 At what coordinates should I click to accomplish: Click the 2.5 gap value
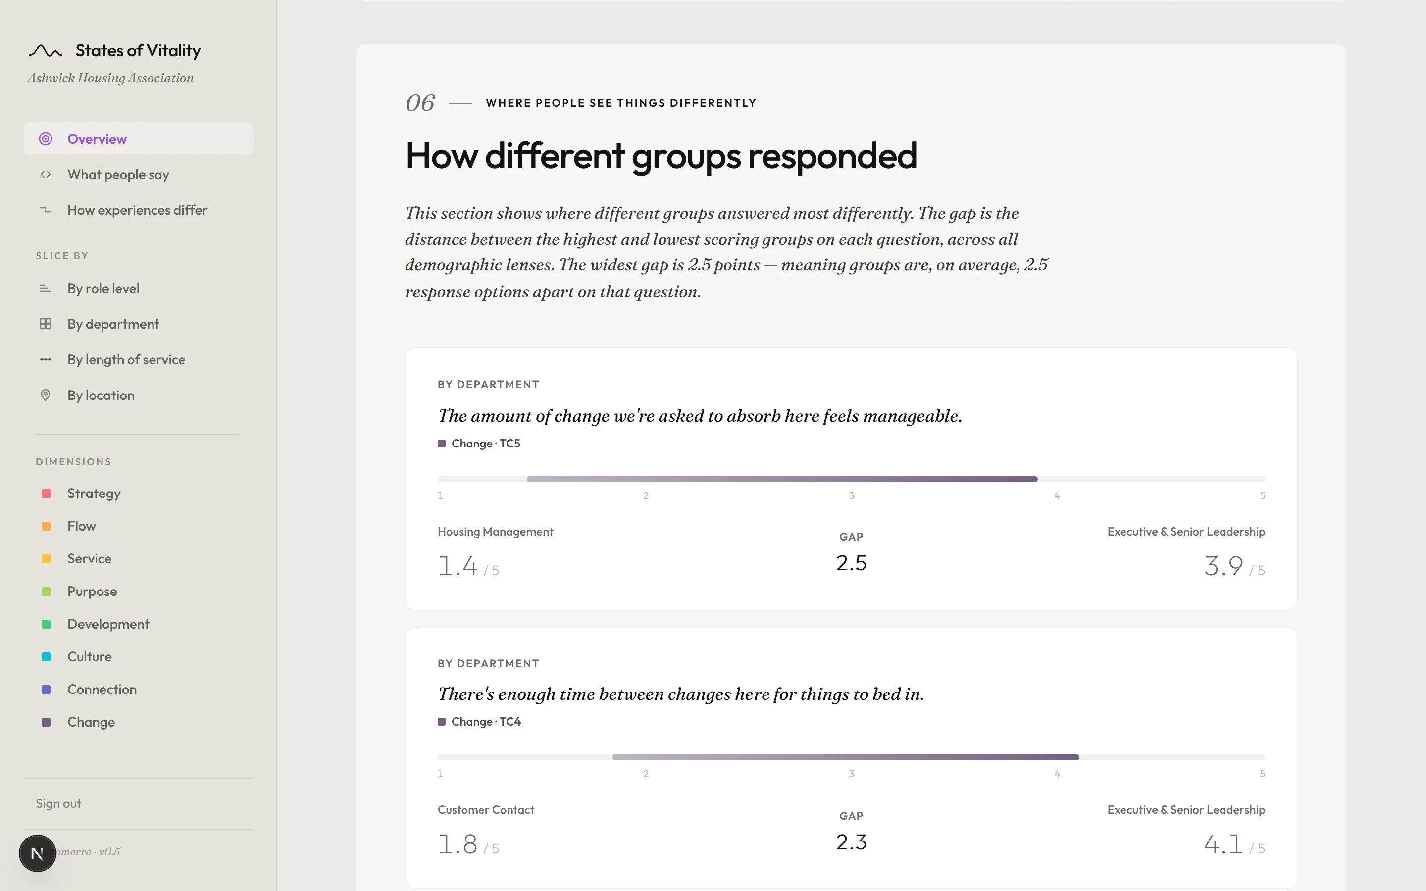click(852, 563)
